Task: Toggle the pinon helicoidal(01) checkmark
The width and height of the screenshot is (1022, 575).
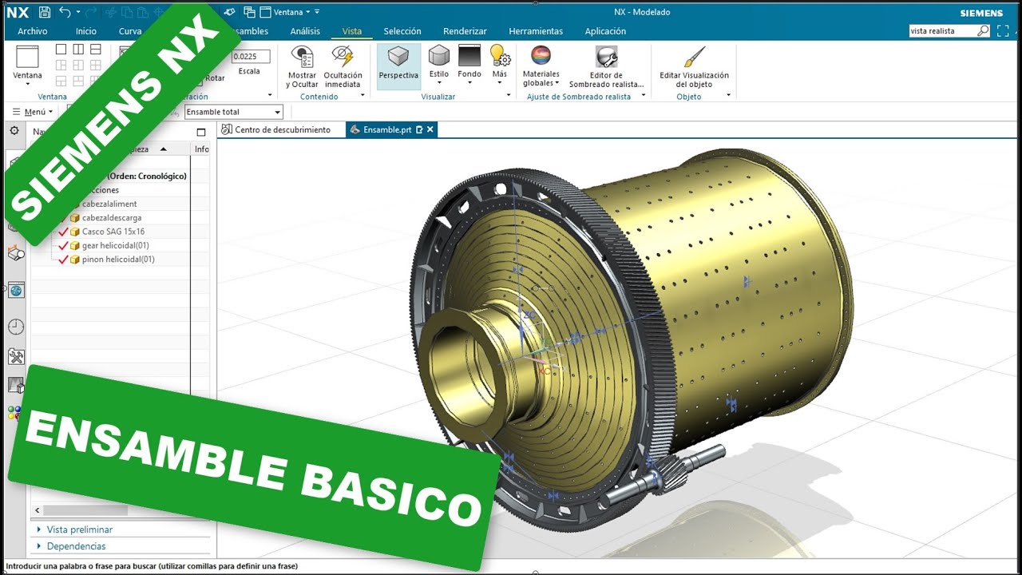Action: click(63, 260)
